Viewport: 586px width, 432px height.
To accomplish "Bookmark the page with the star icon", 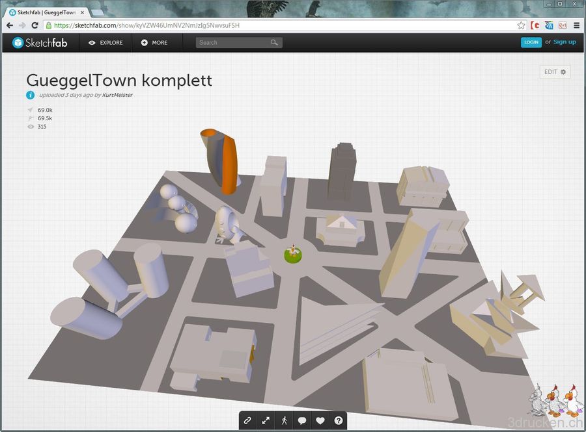I will (521, 25).
